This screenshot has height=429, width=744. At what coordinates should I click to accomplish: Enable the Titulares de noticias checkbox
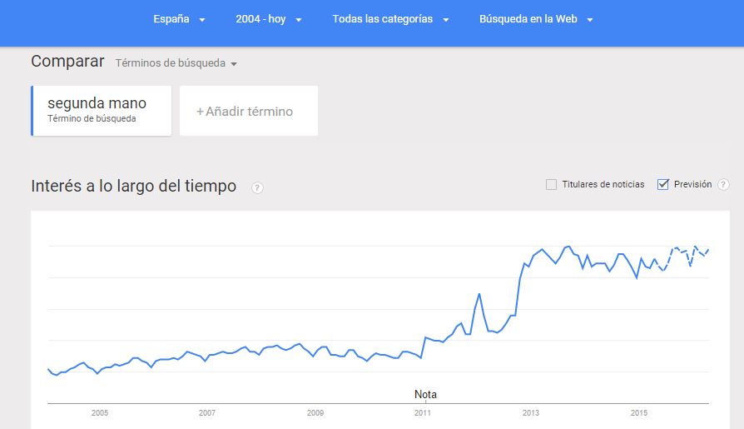tap(551, 184)
